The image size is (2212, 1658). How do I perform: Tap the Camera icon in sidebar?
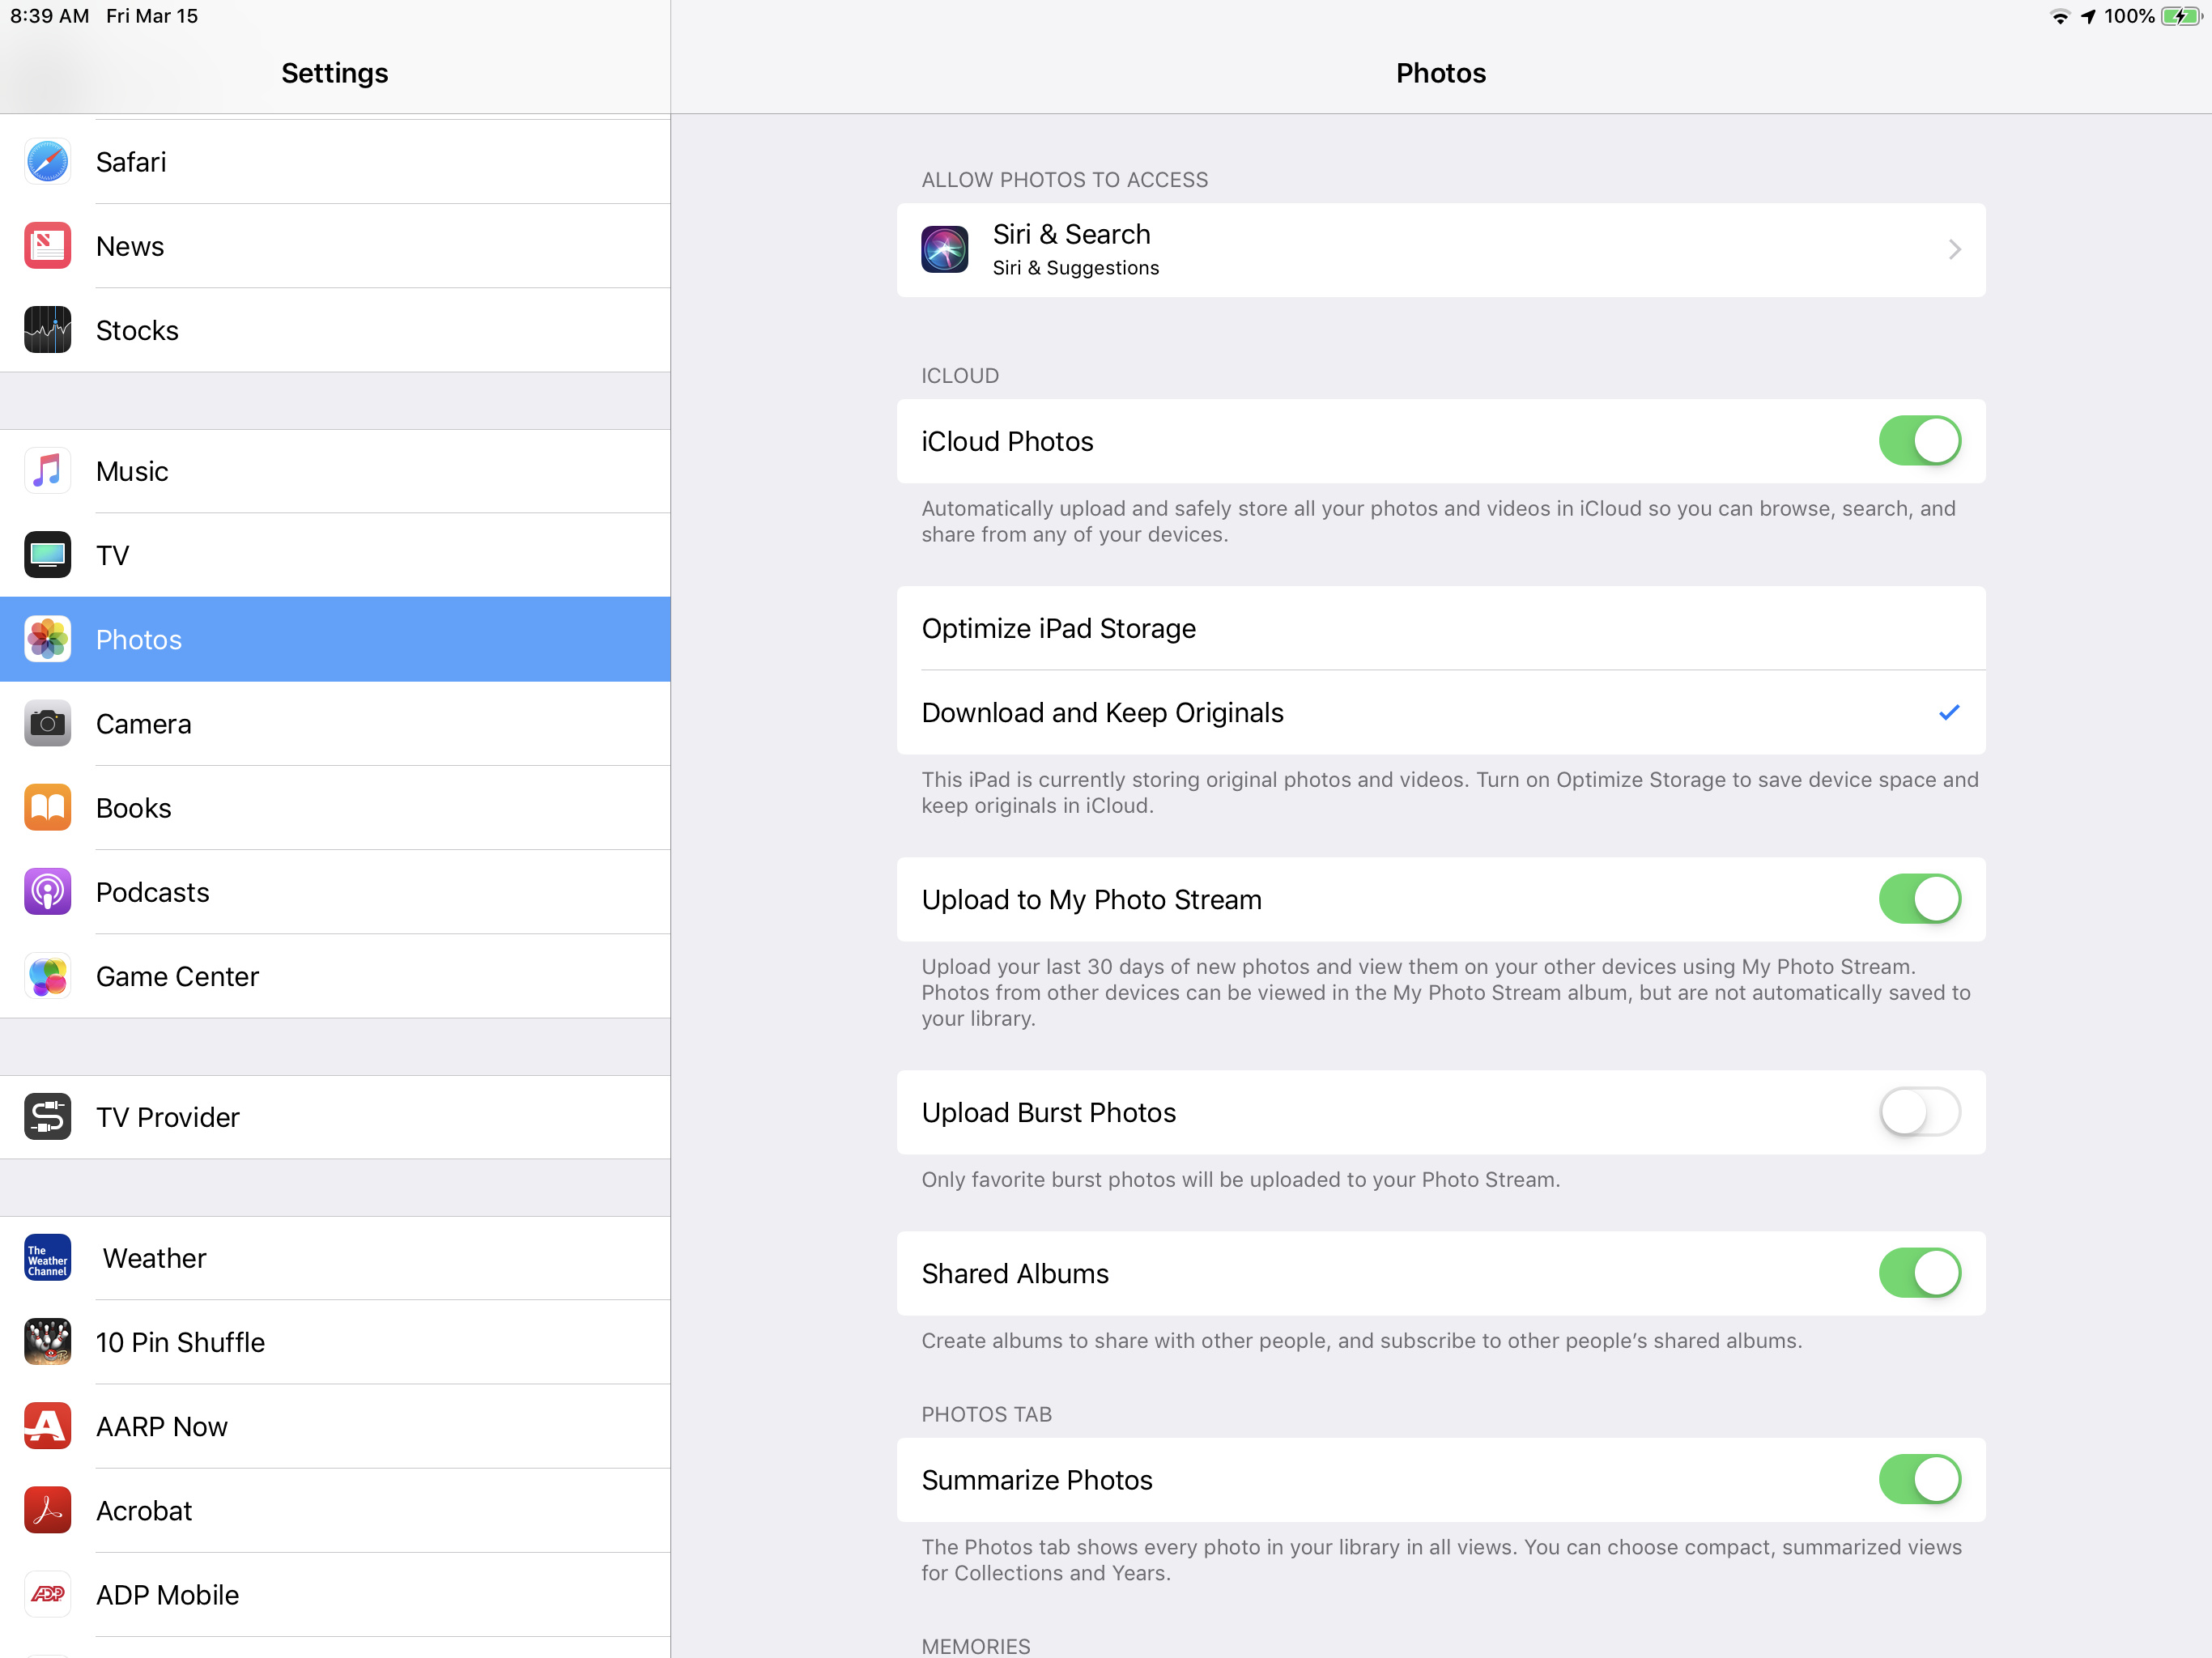pyautogui.click(x=47, y=724)
